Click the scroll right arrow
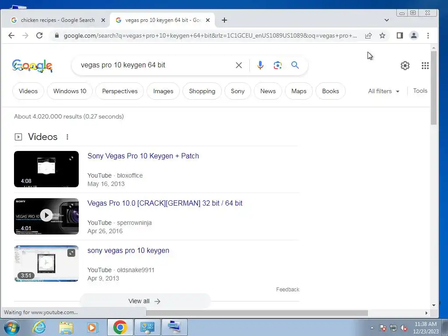Viewport: 448px width, 336px height. click(426, 313)
